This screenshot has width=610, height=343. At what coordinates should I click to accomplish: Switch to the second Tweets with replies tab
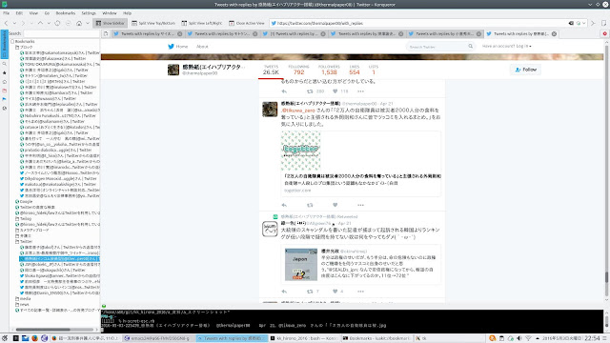click(x=222, y=34)
